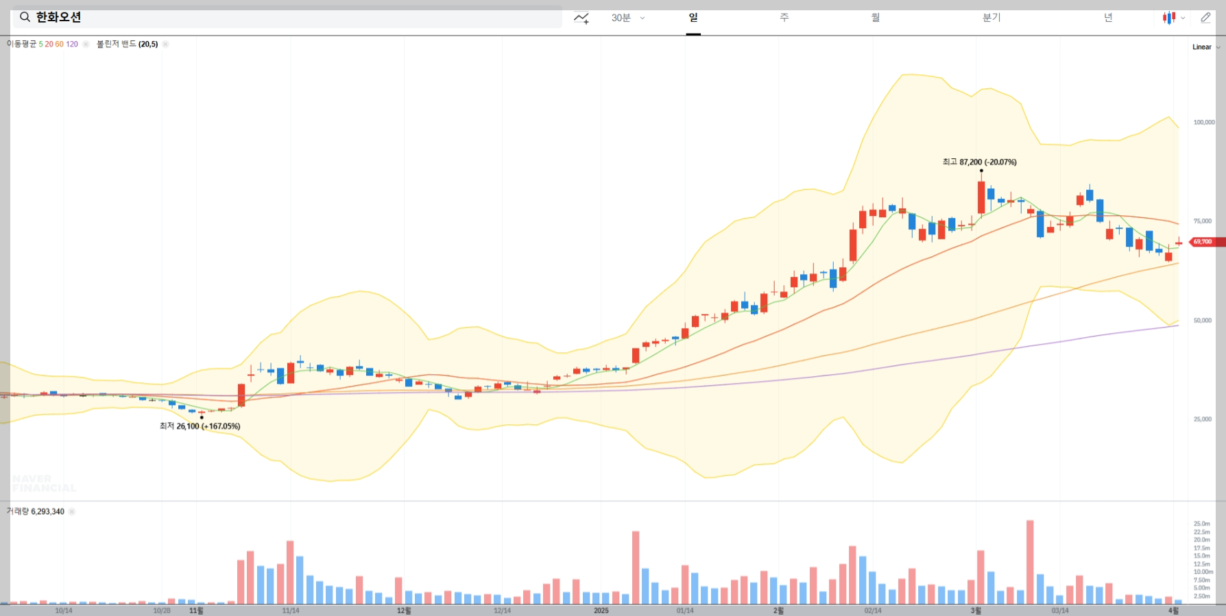
Task: Activate the pencil drawing tool
Action: 1205,18
